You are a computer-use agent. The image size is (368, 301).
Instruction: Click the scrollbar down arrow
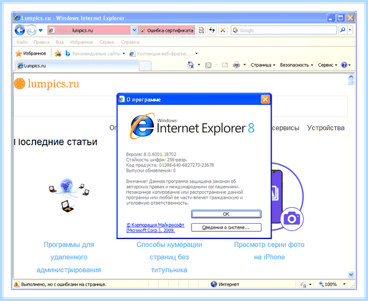click(x=351, y=275)
